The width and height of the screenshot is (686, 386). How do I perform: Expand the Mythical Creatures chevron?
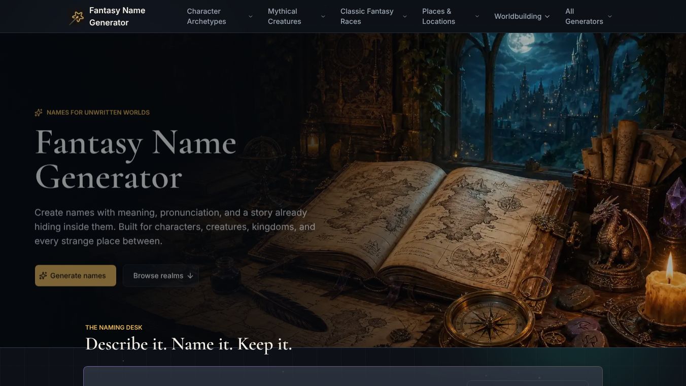pyautogui.click(x=323, y=16)
